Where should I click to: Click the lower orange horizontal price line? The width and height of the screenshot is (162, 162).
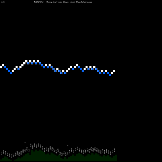[x=81, y=72]
